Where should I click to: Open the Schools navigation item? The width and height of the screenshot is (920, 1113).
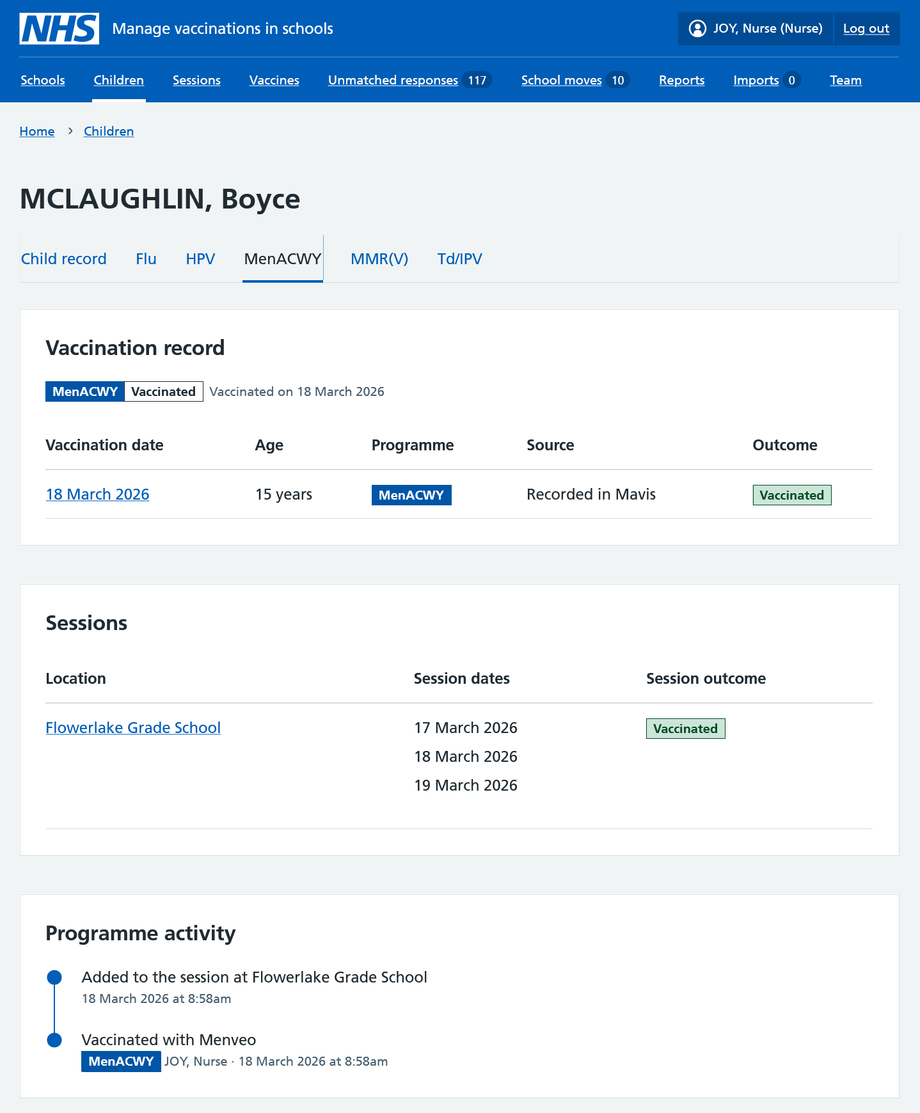[43, 81]
